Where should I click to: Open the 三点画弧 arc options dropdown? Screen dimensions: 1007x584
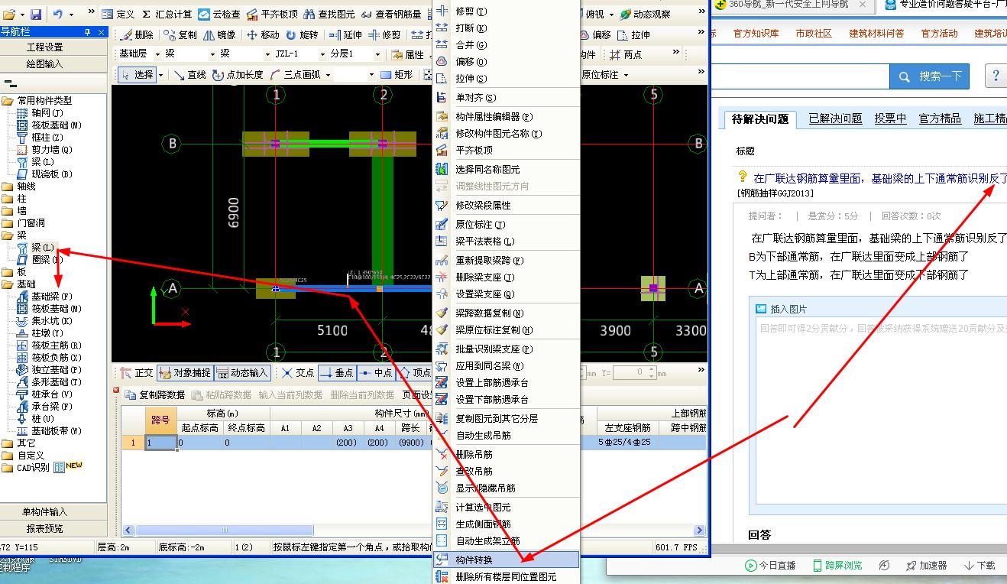[x=329, y=75]
